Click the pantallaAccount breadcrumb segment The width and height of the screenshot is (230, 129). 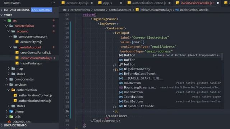pos(120,10)
